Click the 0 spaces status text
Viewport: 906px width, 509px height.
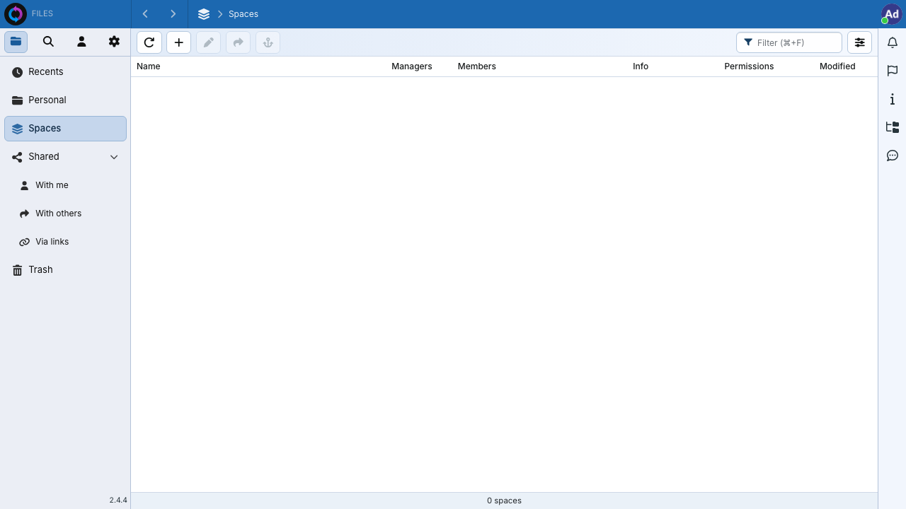point(504,501)
